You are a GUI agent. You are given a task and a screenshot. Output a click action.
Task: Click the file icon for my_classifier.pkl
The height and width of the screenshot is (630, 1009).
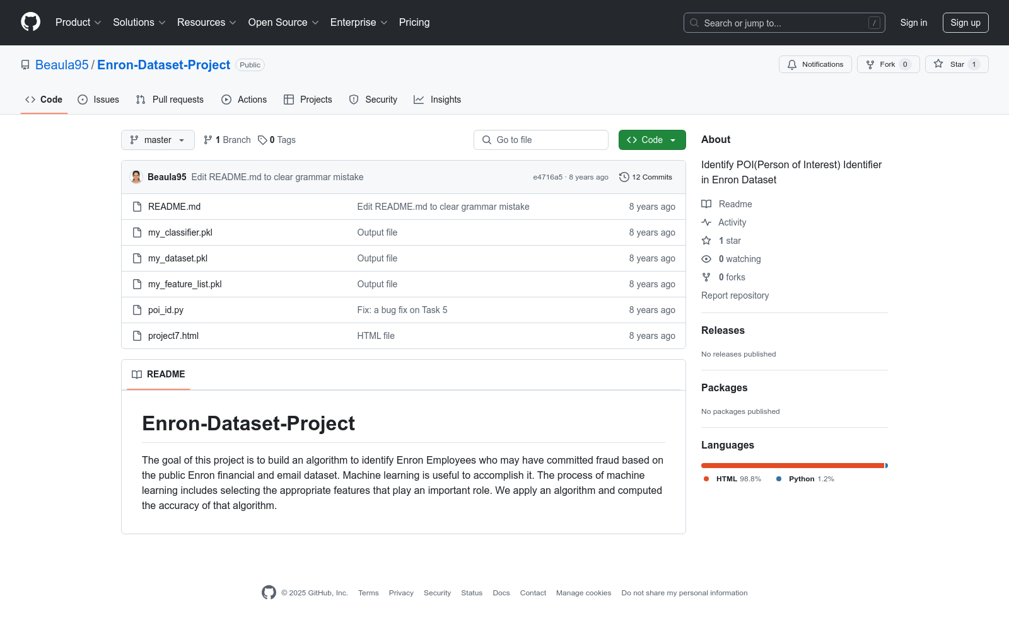pyautogui.click(x=137, y=232)
